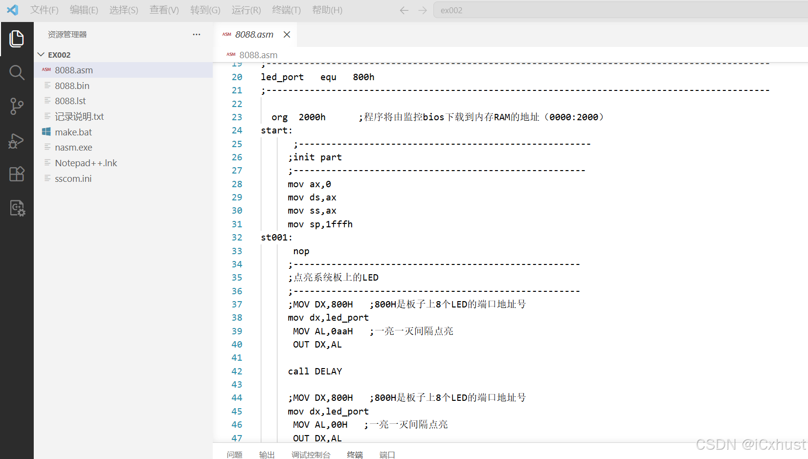Open the 运行(R) menu
Screen dimensions: 808x459
point(247,10)
